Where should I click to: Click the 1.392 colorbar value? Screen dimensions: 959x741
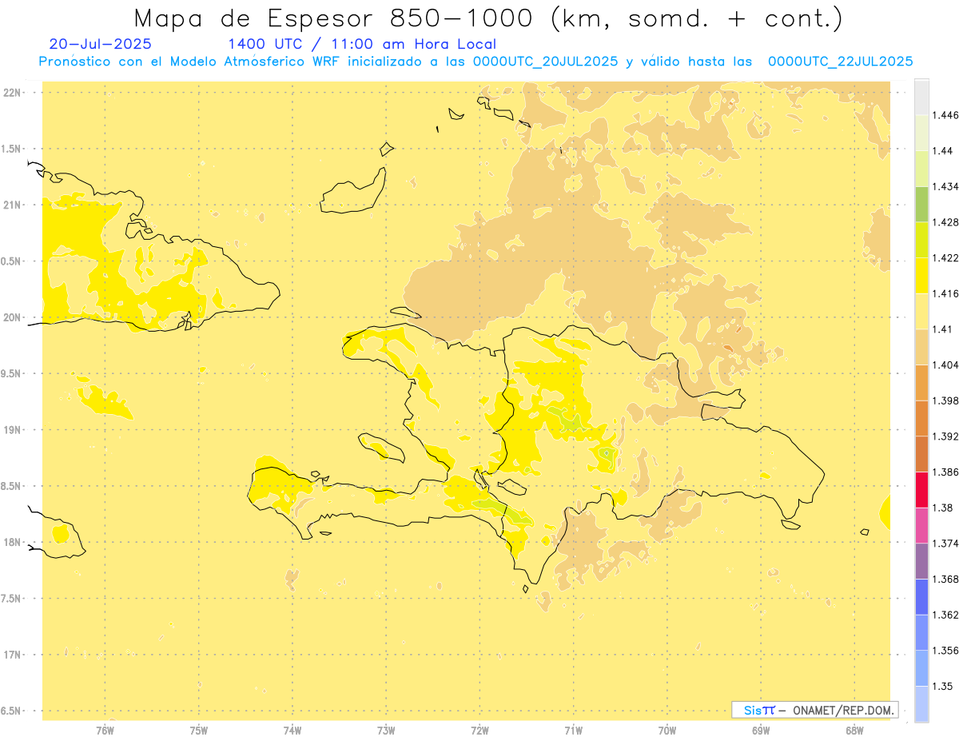point(945,436)
